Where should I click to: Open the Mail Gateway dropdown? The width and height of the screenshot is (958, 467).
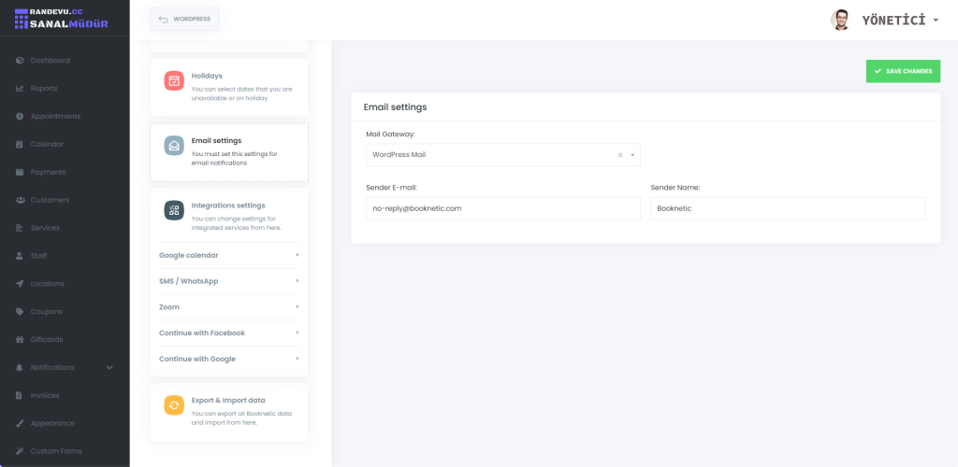pyautogui.click(x=632, y=155)
